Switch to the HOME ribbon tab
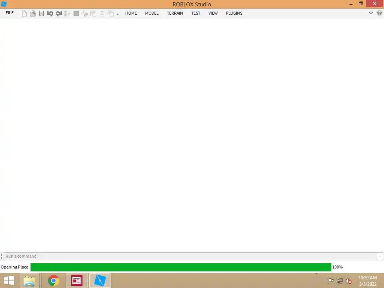Image resolution: width=384 pixels, height=288 pixels. point(131,13)
